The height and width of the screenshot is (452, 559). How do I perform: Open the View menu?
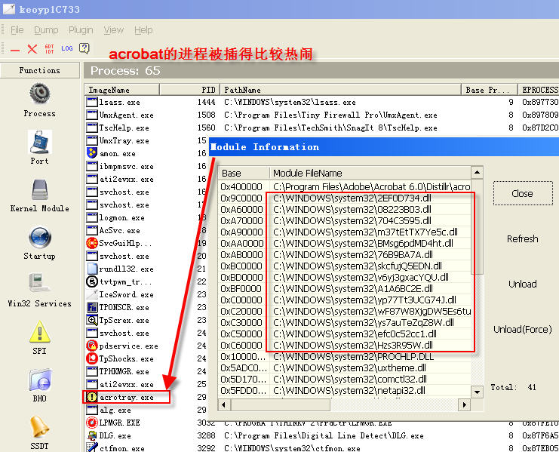(113, 30)
